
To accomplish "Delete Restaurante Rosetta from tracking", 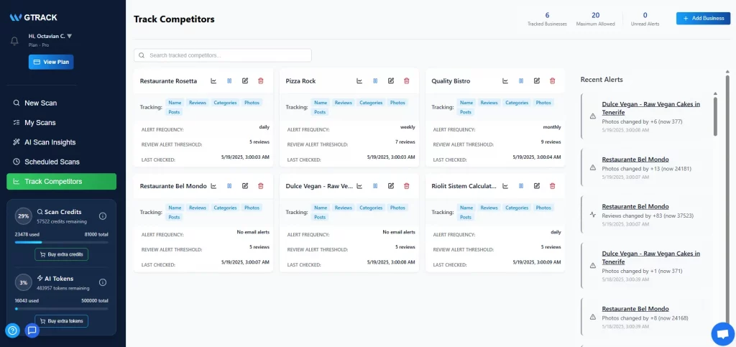I will pos(260,80).
